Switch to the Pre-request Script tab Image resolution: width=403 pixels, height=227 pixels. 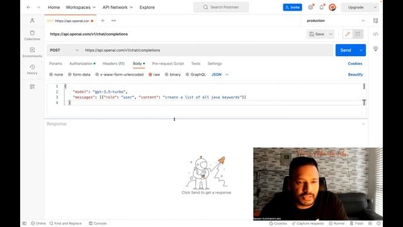pos(168,64)
